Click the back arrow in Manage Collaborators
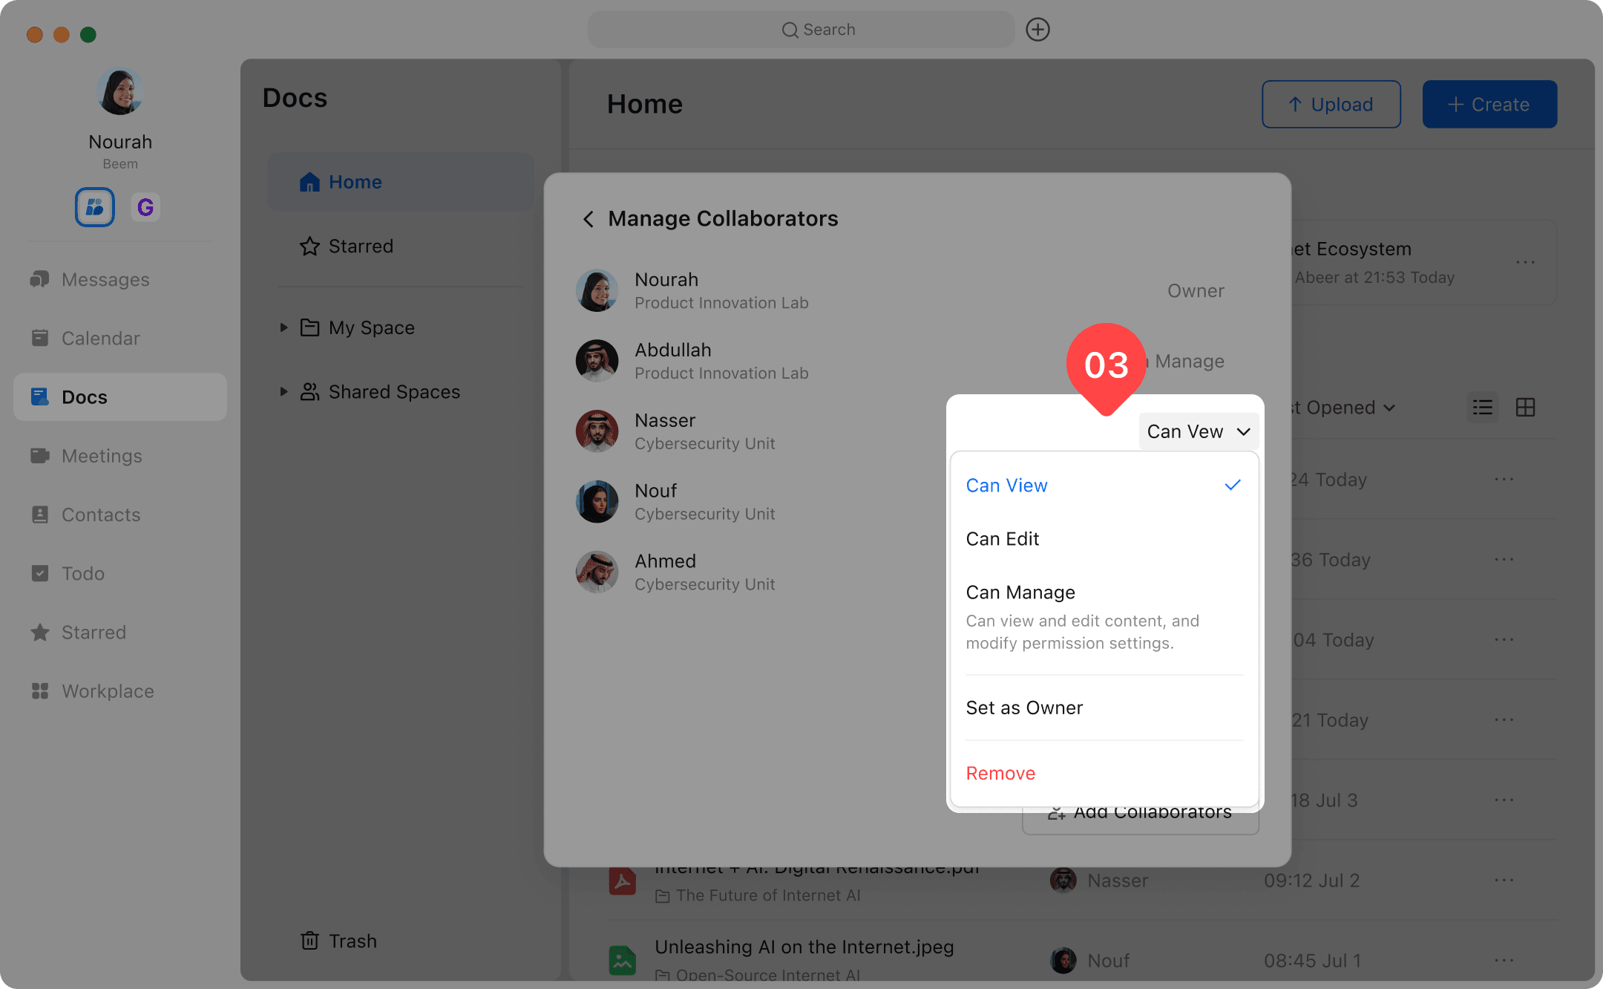The height and width of the screenshot is (989, 1603). pyautogui.click(x=589, y=219)
